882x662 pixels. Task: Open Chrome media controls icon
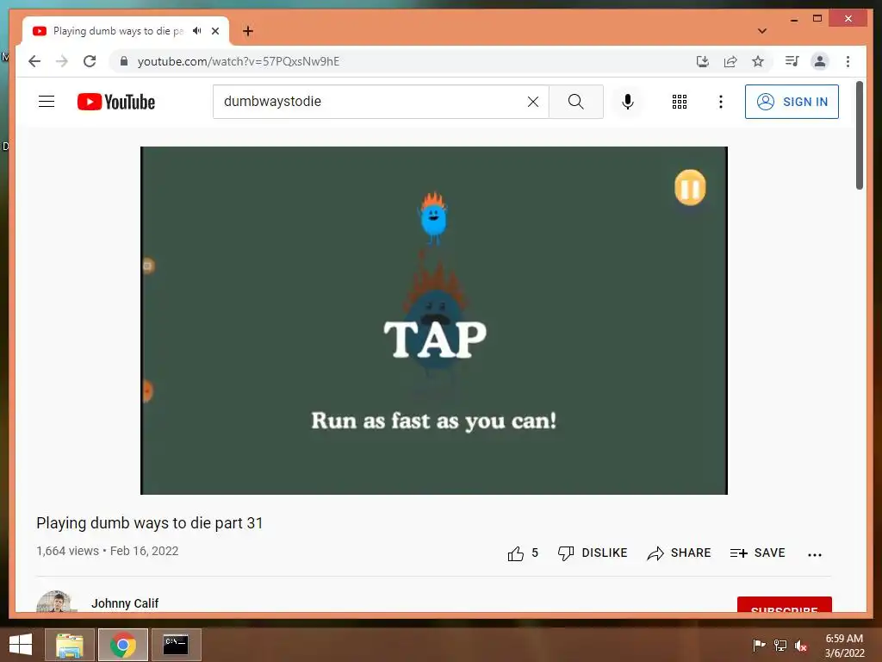coord(792,61)
